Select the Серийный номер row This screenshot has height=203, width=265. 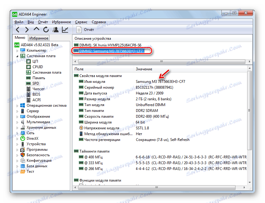(160, 87)
